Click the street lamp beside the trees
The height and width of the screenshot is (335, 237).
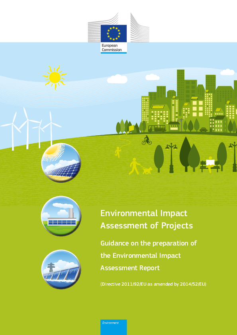(171, 158)
